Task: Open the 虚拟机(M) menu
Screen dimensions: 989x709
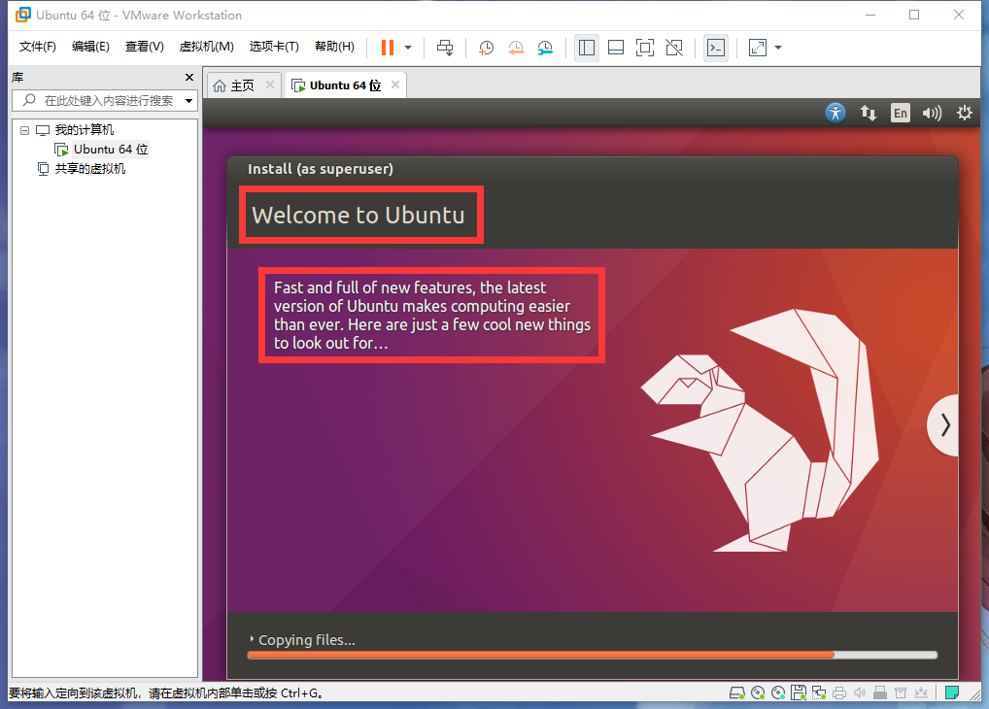Action: tap(206, 47)
